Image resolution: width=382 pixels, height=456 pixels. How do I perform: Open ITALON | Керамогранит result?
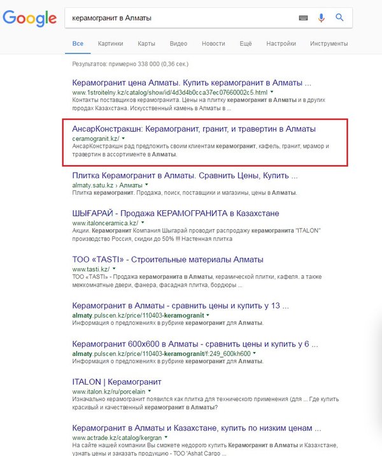pyautogui.click(x=117, y=382)
